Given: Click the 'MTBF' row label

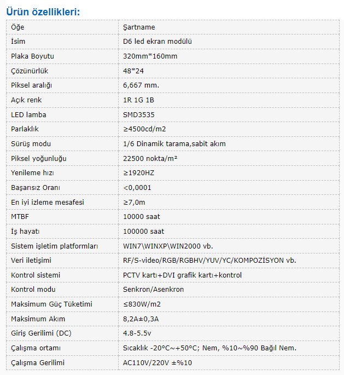Looking at the screenshot, I should coord(20,217).
